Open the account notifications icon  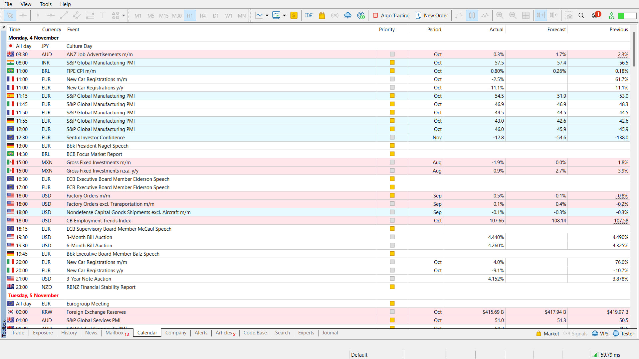click(x=596, y=15)
